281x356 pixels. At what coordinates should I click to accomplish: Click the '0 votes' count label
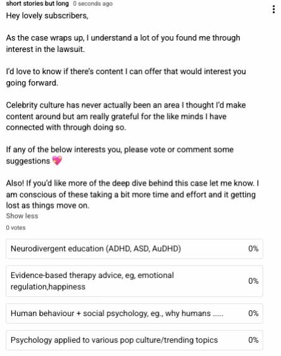16,227
